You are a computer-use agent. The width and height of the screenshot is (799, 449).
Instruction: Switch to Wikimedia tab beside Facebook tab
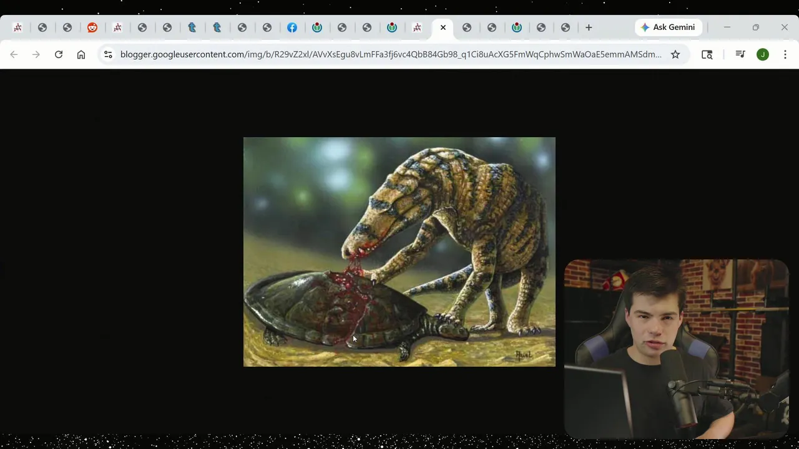click(317, 27)
